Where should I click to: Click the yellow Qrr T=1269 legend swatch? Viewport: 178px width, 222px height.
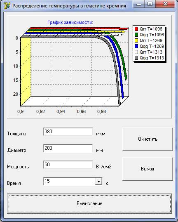[x=136, y=40]
